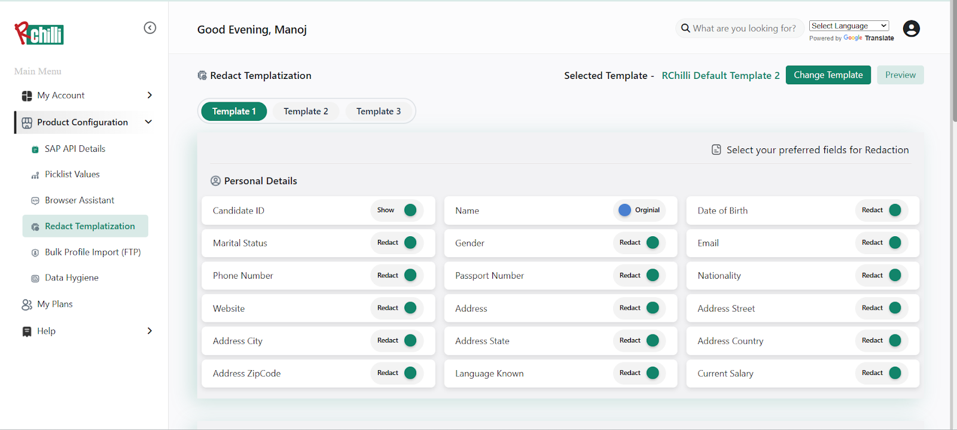
Task: Click the Change Template button
Action: coord(828,75)
